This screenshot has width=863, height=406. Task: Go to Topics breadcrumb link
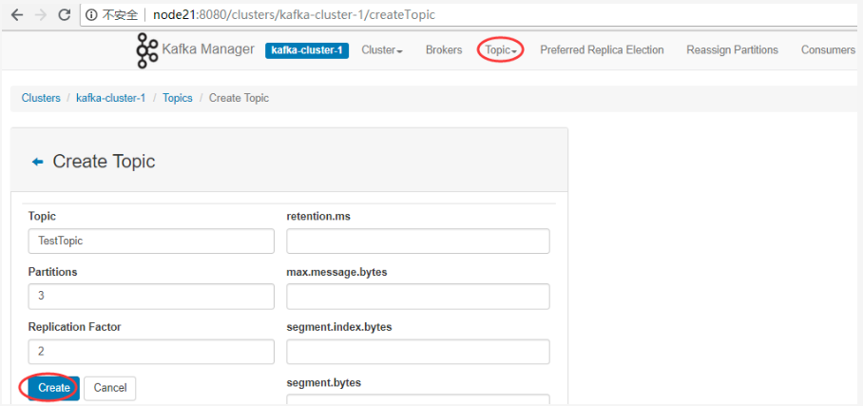(177, 98)
